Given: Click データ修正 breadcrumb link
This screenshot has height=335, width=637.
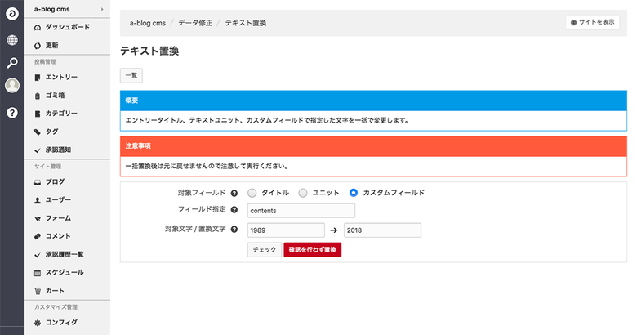Looking at the screenshot, I should 195,23.
